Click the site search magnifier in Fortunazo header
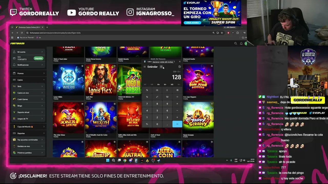This screenshot has height=184, width=328. click(x=236, y=43)
